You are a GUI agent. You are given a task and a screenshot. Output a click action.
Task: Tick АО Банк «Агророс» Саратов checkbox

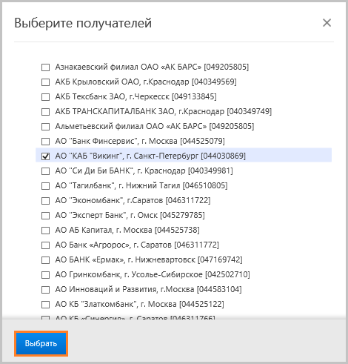coord(45,245)
